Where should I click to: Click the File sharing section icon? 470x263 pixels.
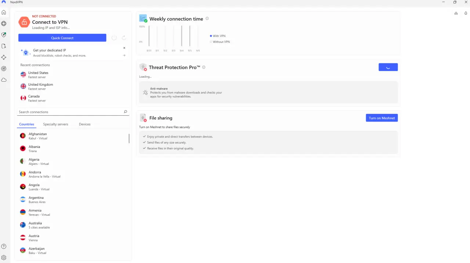tap(143, 118)
